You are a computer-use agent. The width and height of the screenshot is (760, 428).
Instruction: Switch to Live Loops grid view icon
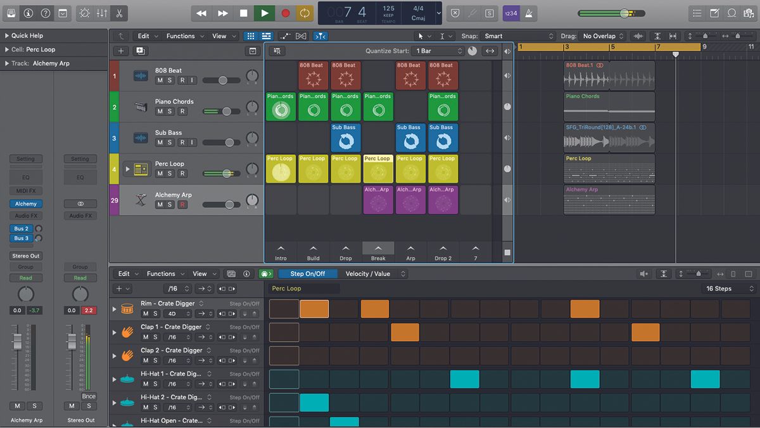coord(251,36)
